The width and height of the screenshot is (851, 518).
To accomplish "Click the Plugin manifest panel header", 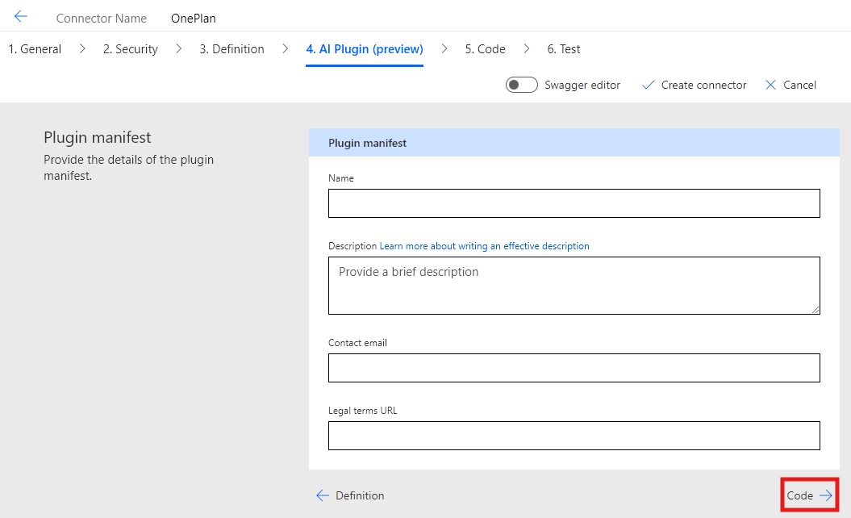I will [574, 143].
